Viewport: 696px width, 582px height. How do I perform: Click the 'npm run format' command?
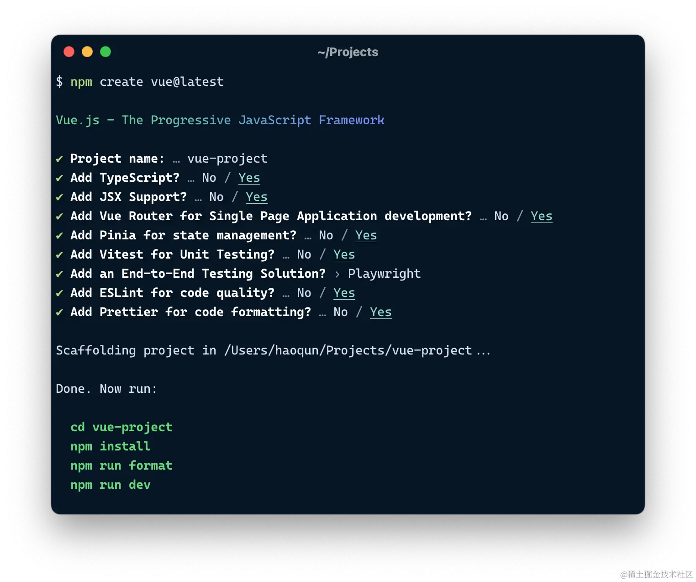pos(121,466)
